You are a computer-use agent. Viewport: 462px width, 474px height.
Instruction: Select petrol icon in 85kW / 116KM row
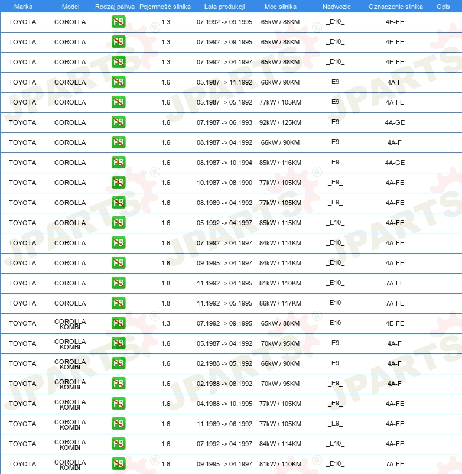[118, 163]
